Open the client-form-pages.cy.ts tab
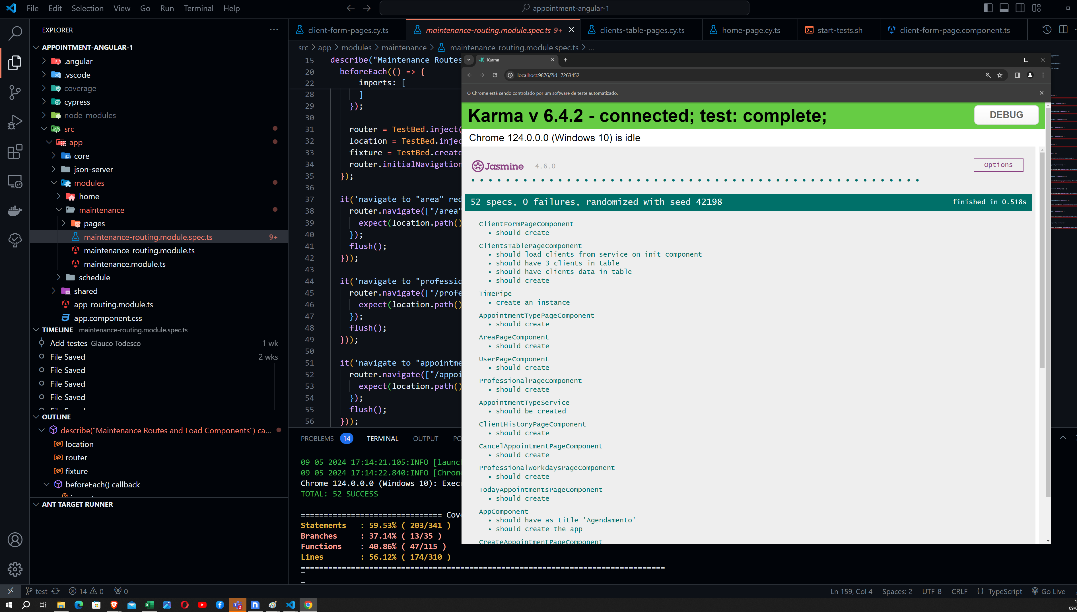Screen dimensions: 1077x612 pos(348,30)
